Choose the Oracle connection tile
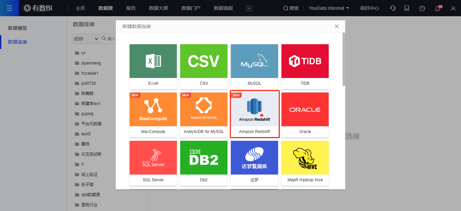The image size is (461, 211). (305, 115)
